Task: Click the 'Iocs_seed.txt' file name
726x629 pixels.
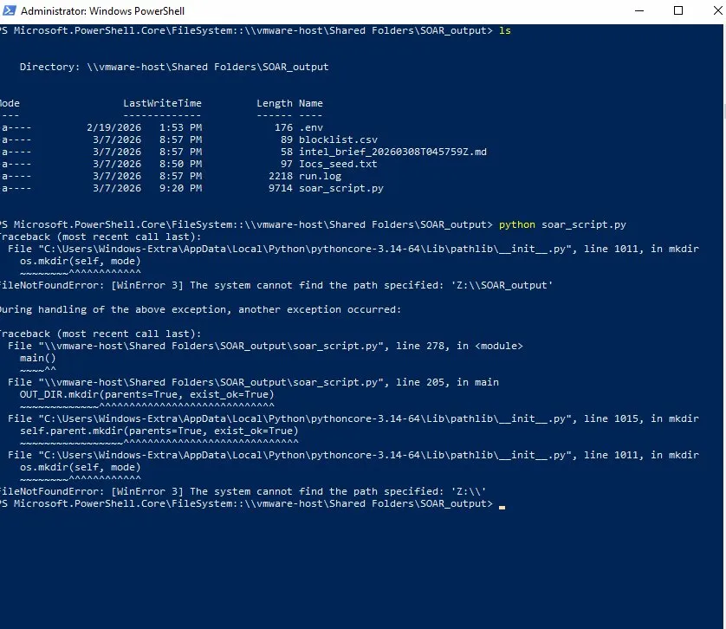Action: [338, 164]
